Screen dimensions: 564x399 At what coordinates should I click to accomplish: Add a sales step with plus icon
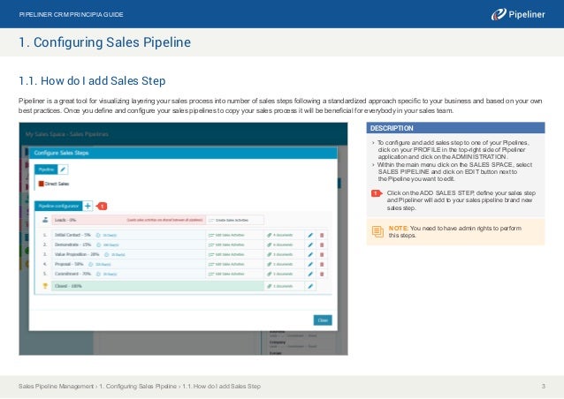(88, 206)
